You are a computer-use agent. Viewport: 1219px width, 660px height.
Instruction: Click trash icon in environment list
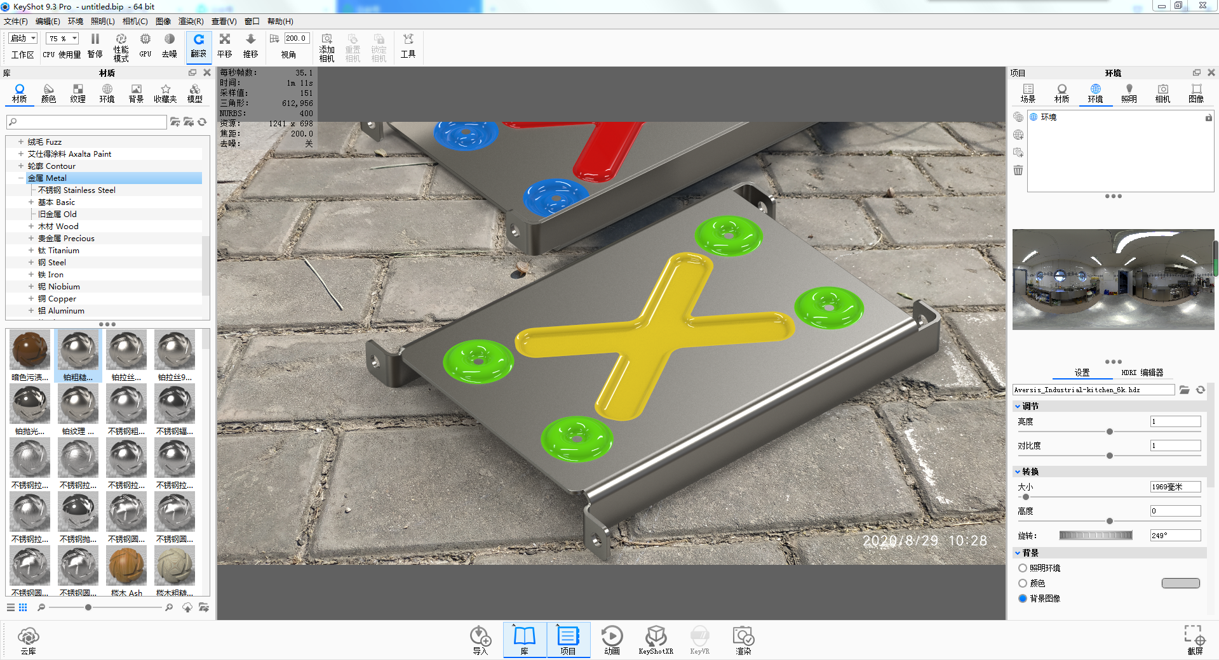point(1018,170)
